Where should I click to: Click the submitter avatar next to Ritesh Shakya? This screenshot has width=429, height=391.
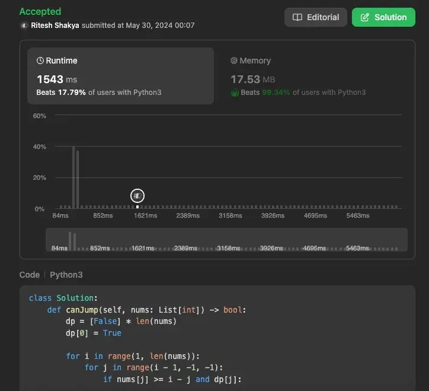24,26
